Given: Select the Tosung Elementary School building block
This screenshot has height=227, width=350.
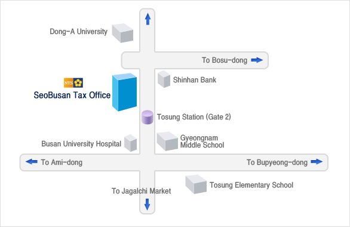Looking at the screenshot, I should 196,184.
